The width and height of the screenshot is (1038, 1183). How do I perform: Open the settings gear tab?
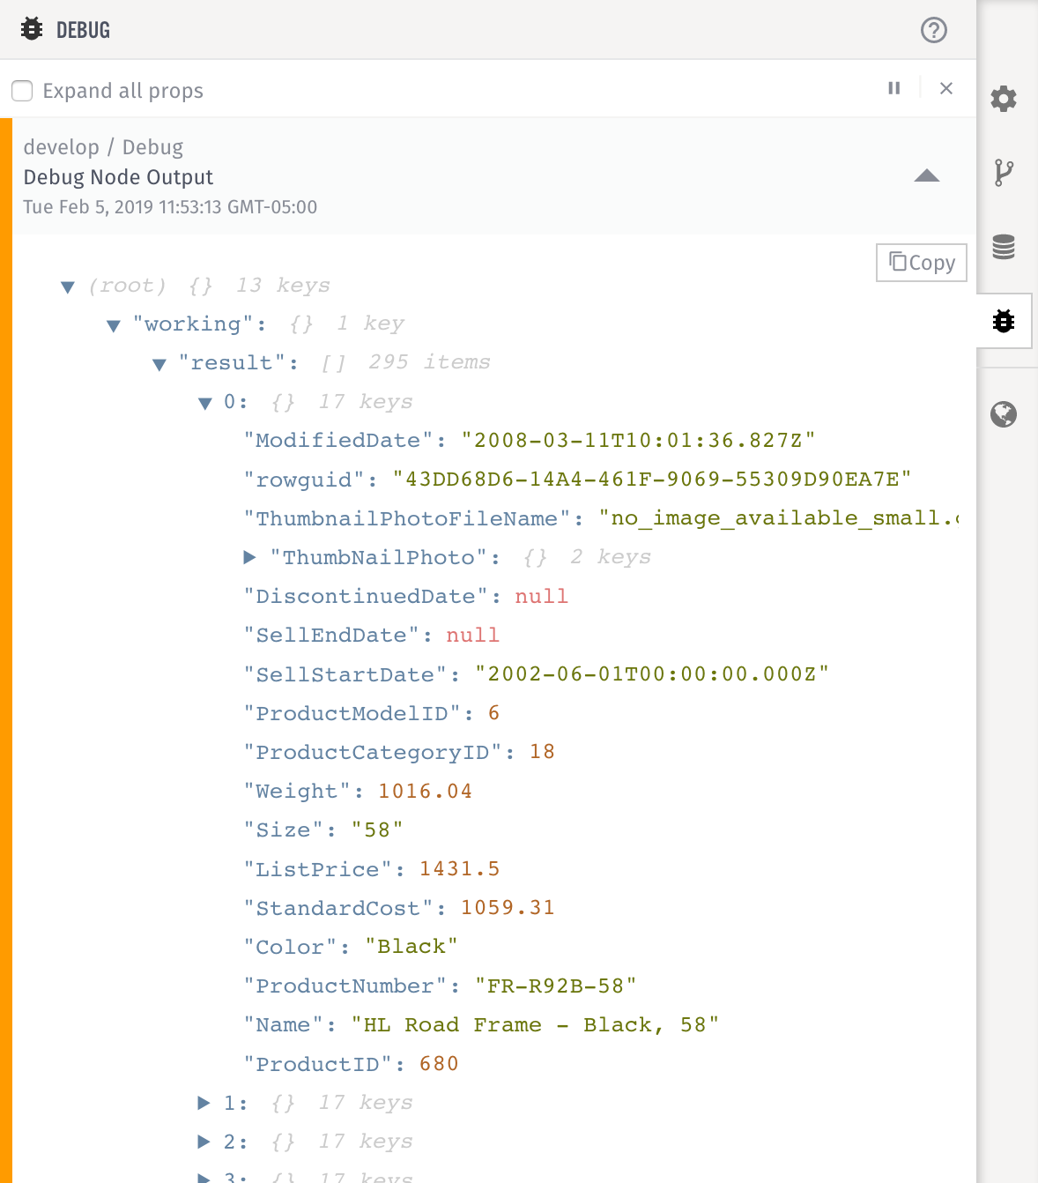pos(1004,98)
